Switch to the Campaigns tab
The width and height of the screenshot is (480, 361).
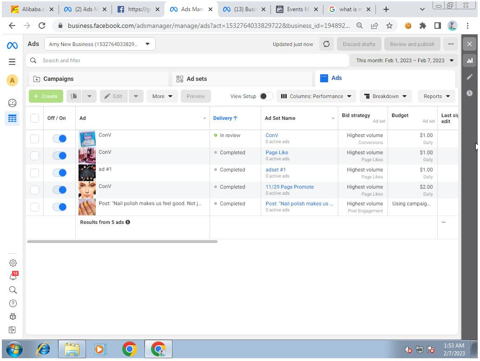pos(99,79)
